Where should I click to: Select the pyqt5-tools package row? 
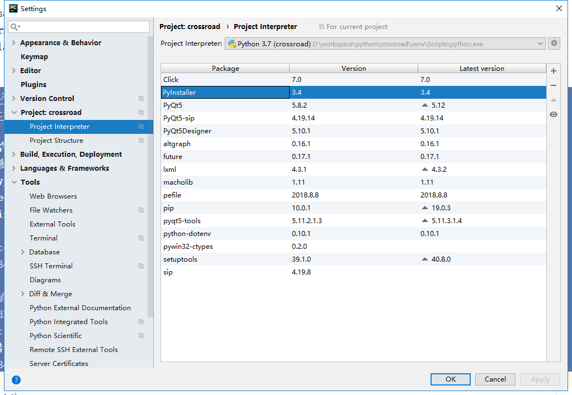(x=353, y=220)
